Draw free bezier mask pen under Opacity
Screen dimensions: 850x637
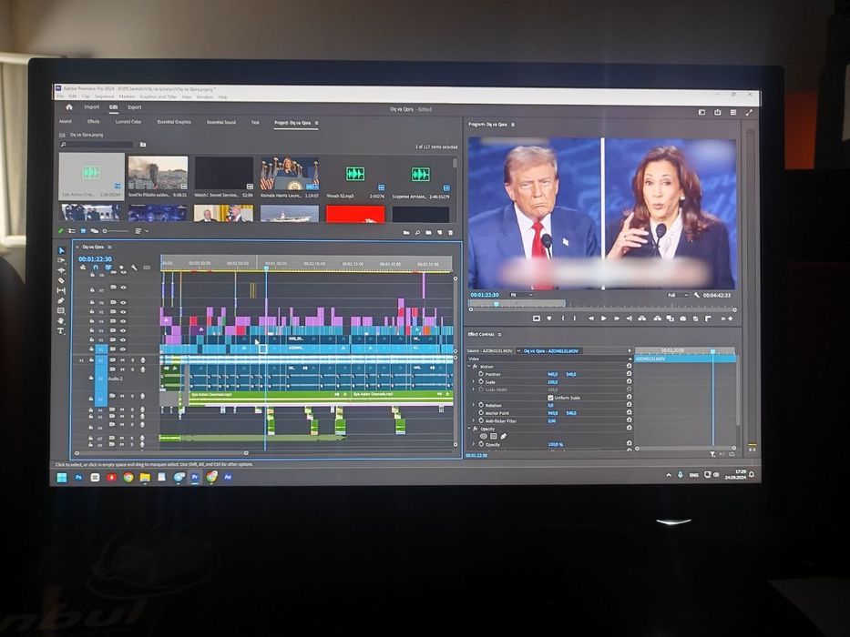504,436
